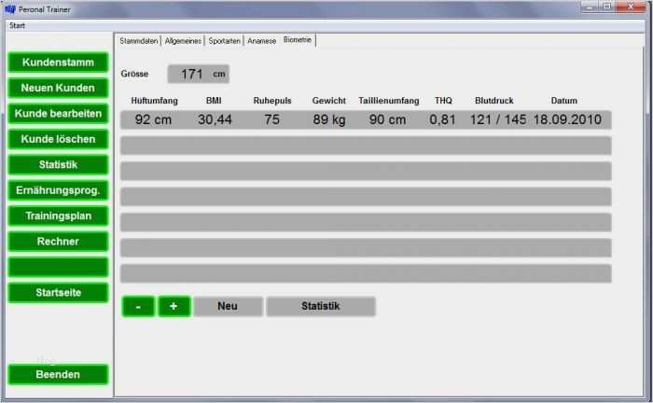The height and width of the screenshot is (403, 653).
Task: Click the Hüftumfang column header
Action: pyautogui.click(x=155, y=101)
